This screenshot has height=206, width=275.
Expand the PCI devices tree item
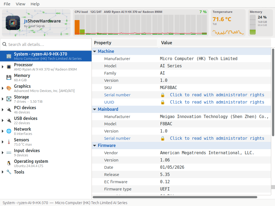click(x=3, y=110)
